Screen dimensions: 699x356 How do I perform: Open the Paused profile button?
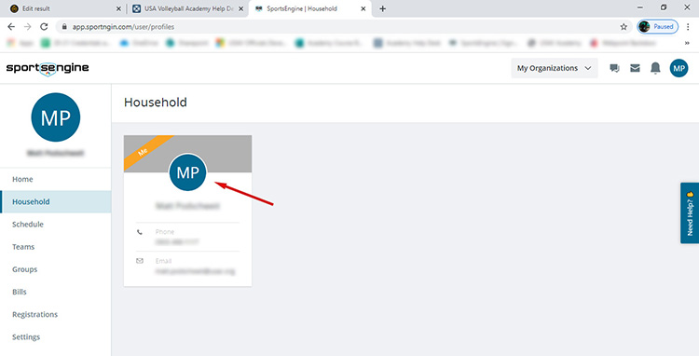pyautogui.click(x=658, y=27)
